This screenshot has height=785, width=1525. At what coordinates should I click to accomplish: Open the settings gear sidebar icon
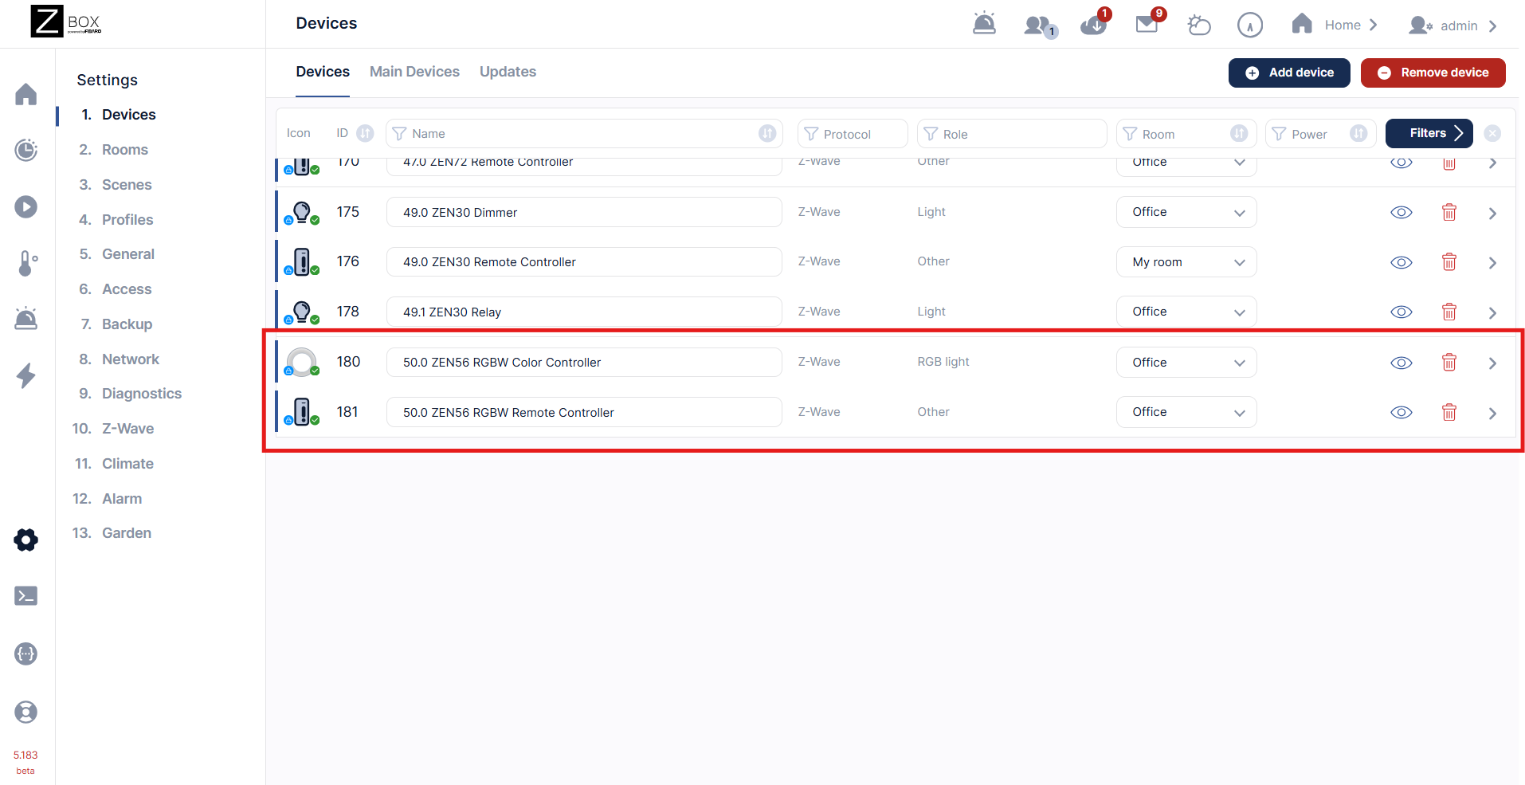[x=26, y=540]
